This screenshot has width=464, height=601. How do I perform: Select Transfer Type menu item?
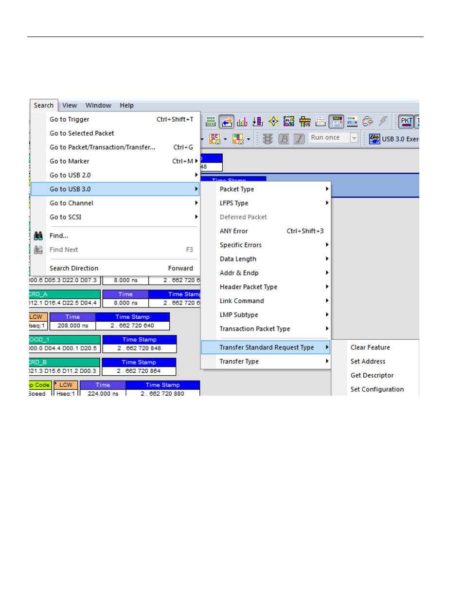(x=266, y=362)
